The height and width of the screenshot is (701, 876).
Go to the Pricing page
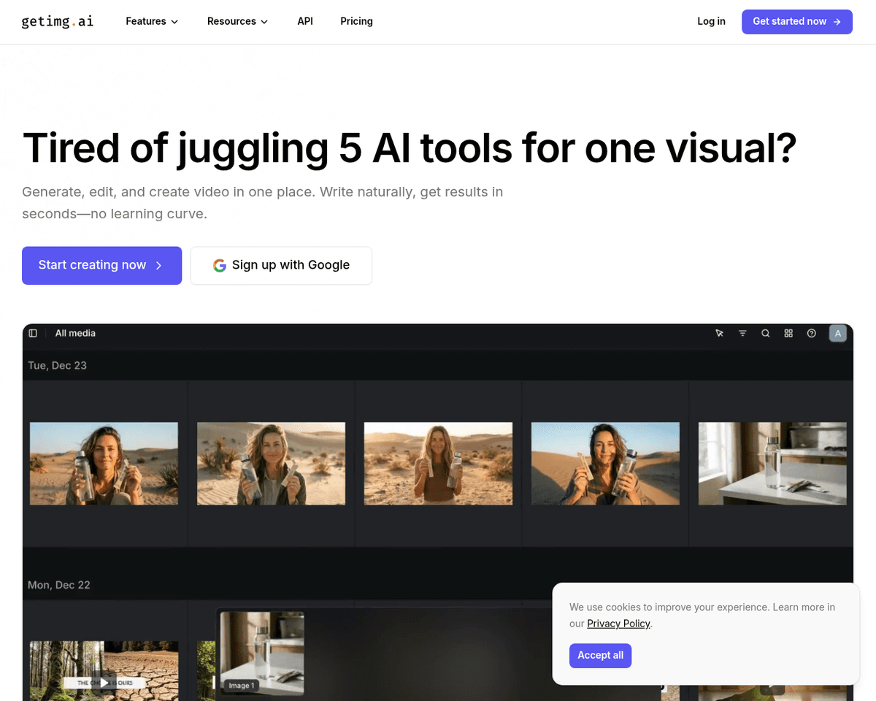[356, 21]
